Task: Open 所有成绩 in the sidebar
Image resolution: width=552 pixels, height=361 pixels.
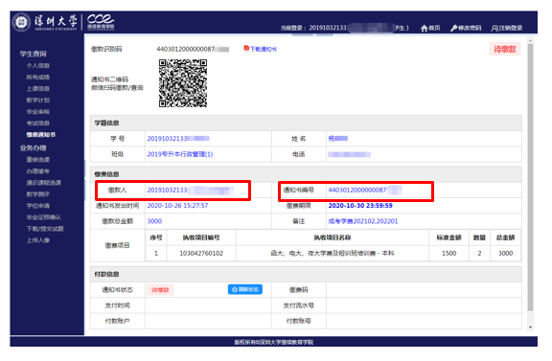Action: (x=37, y=78)
